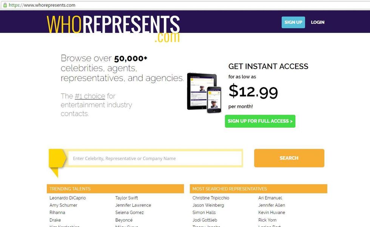
Task: Open Kevin Huvane's representative listing
Action: [x=271, y=213]
